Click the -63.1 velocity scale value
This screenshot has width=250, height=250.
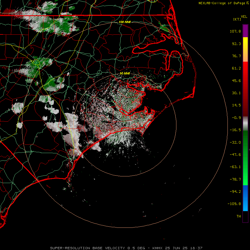235,167
